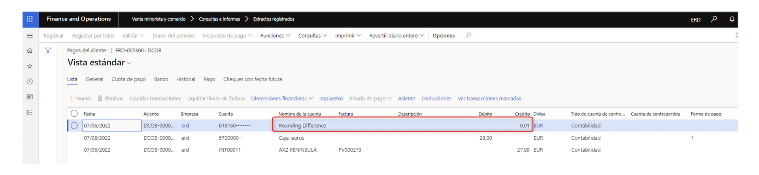
Task: Open the notifications bell
Action: tap(732, 19)
